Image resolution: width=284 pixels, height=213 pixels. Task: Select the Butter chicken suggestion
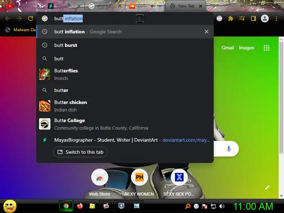pos(125,106)
